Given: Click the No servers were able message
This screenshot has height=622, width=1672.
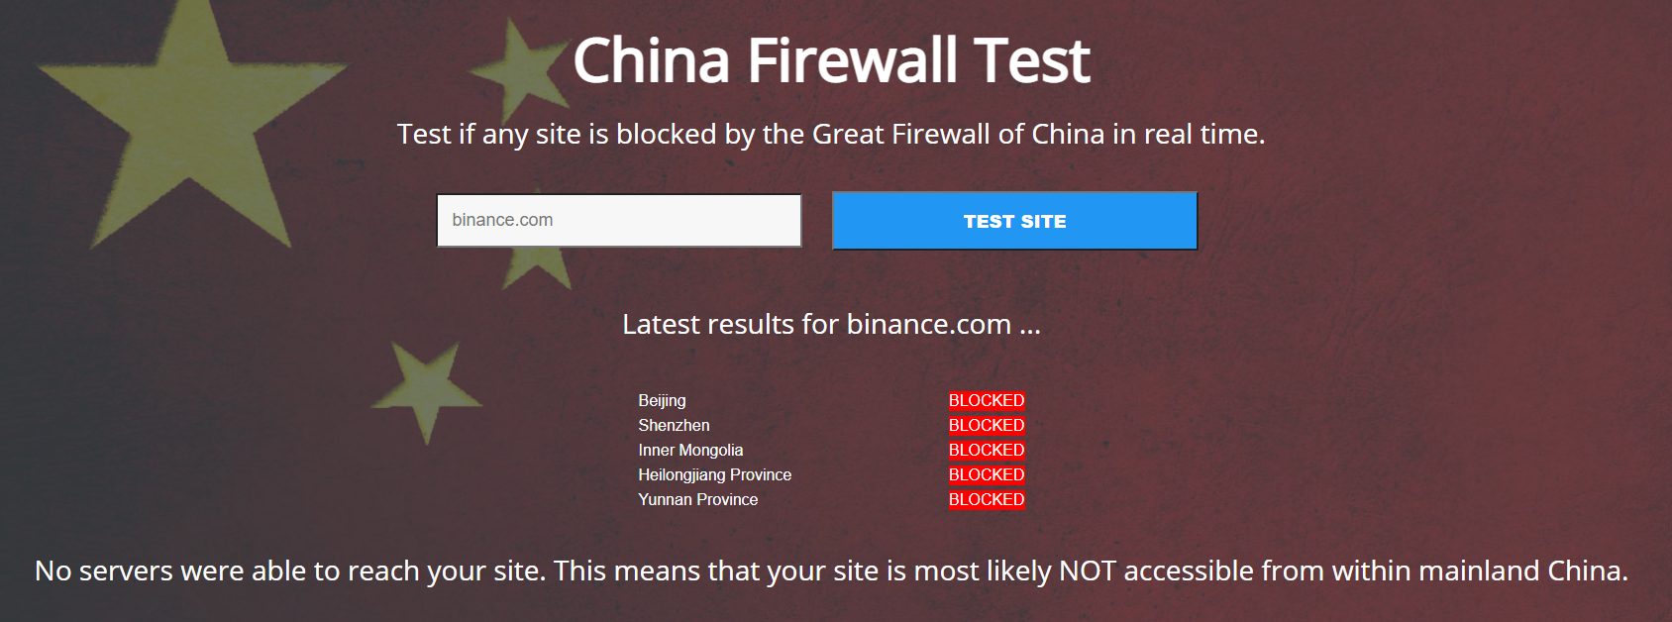Looking at the screenshot, I should point(831,570).
